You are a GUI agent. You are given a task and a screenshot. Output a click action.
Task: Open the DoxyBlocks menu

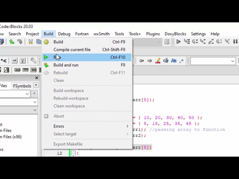176,34
